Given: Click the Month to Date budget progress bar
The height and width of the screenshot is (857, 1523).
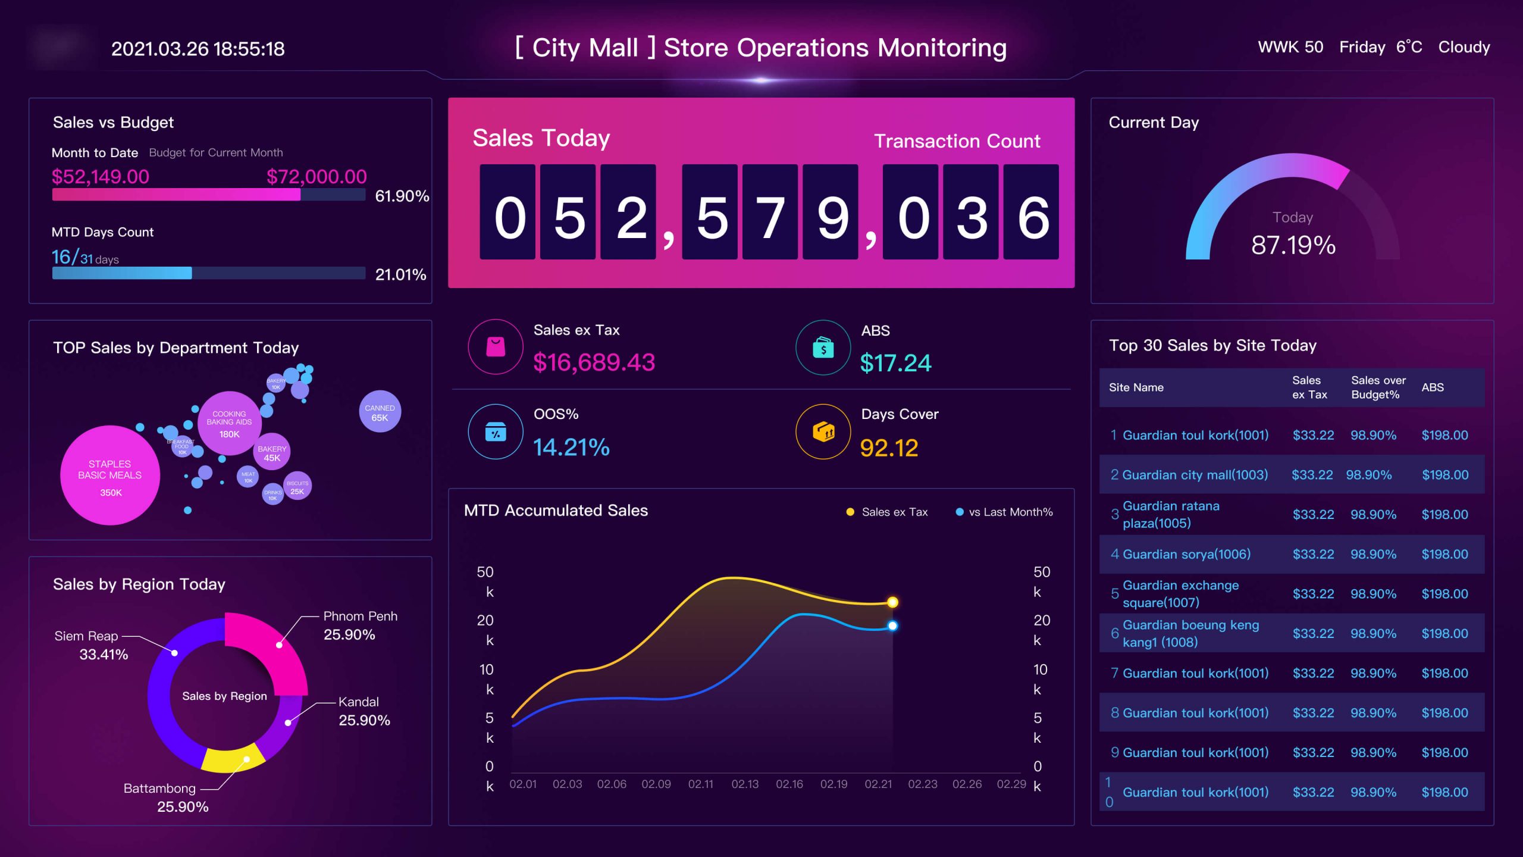Looking at the screenshot, I should tap(209, 195).
